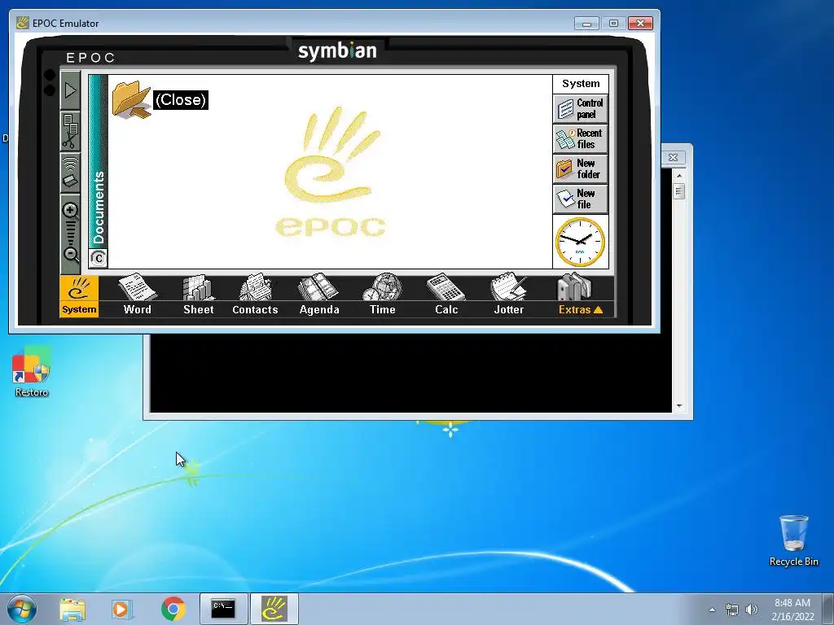Screen dimensions: 834x625
Task: Click the System title on toolbar
Action: coord(581,84)
